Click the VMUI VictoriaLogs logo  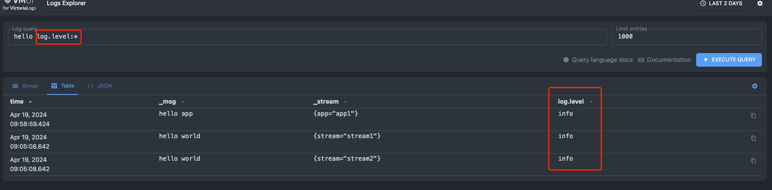pos(19,4)
